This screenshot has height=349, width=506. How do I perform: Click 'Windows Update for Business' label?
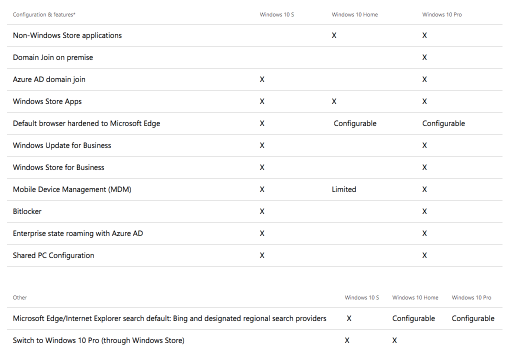[x=62, y=145]
